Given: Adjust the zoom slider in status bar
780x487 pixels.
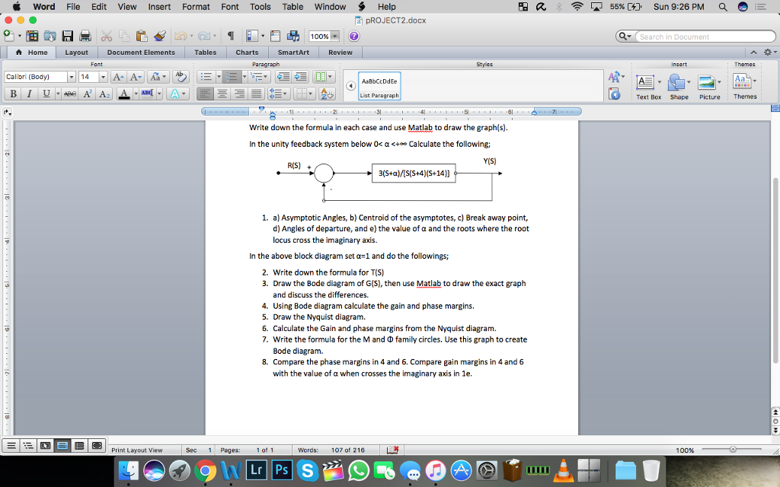Looking at the screenshot, I should click(733, 450).
